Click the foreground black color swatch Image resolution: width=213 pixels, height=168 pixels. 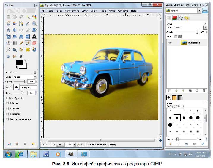[19, 63]
